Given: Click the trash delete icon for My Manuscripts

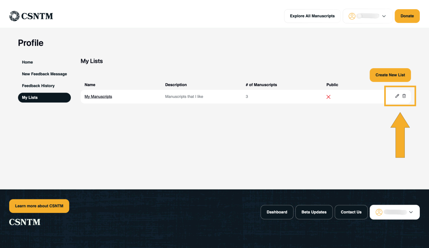Looking at the screenshot, I should (404, 96).
